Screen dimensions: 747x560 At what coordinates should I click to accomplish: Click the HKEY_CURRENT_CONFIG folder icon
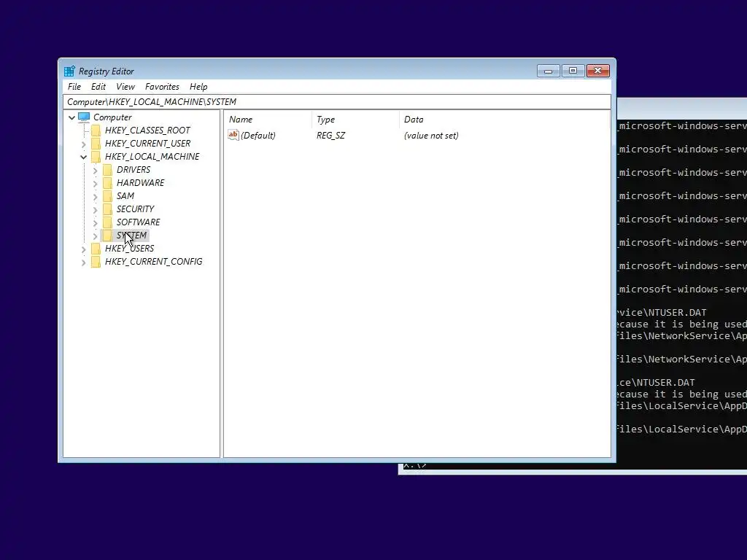pos(96,262)
